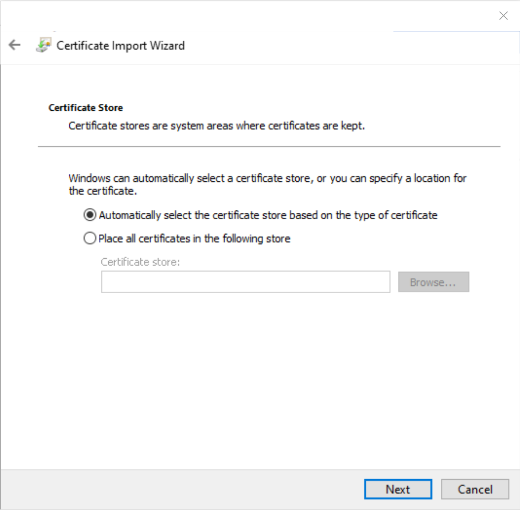Enable the 'Automatically select the certificate store' option

click(89, 215)
